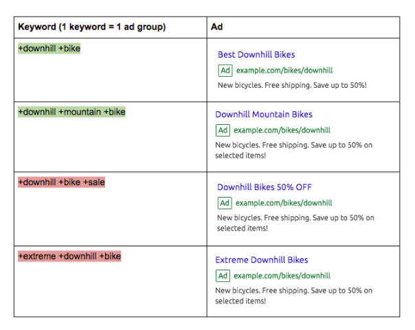This screenshot has width=415, height=330.
Task: Click the URL under Best Downhill Bikes
Action: 284,70
